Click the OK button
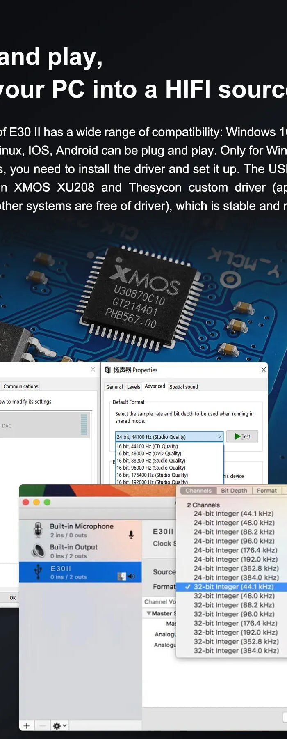The image size is (287, 739). [13, 598]
